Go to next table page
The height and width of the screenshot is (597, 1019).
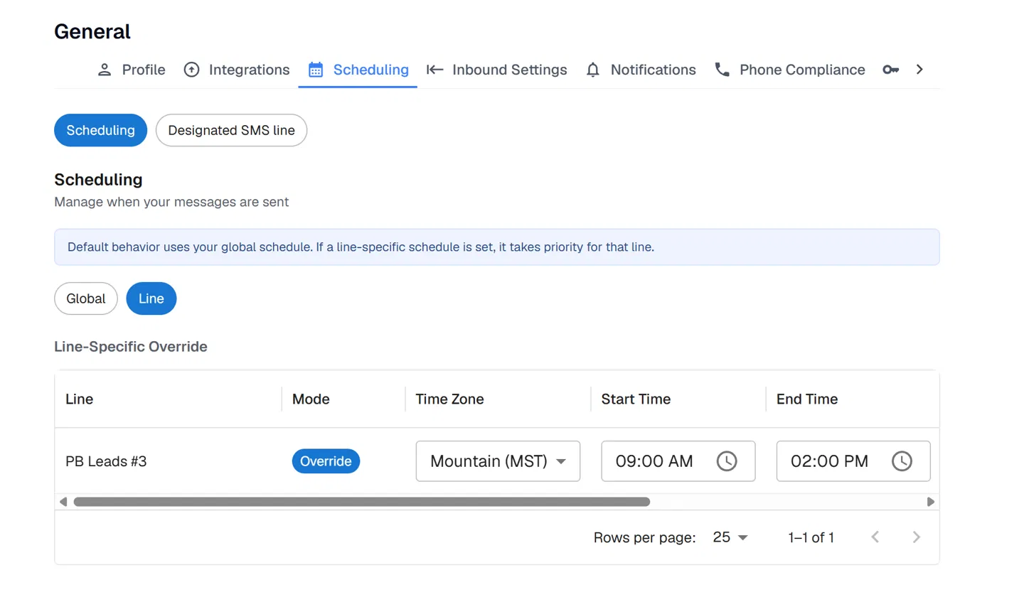pos(917,537)
